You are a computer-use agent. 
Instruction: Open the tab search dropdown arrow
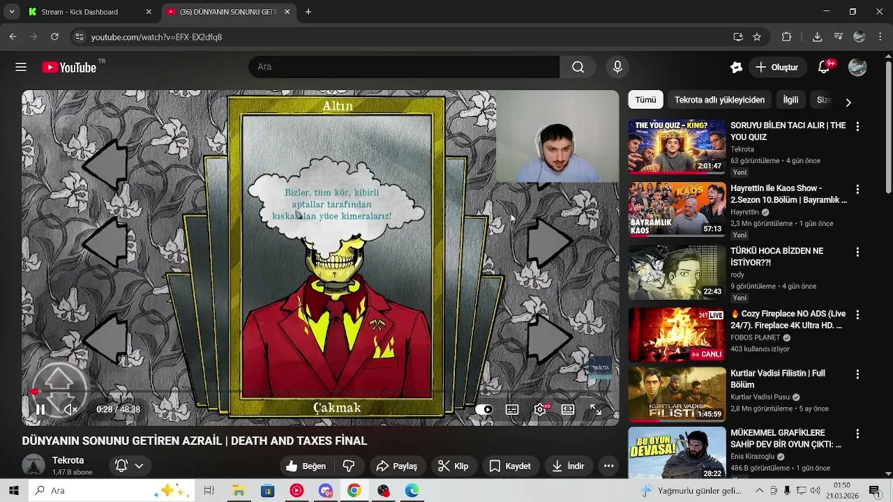pos(12,12)
